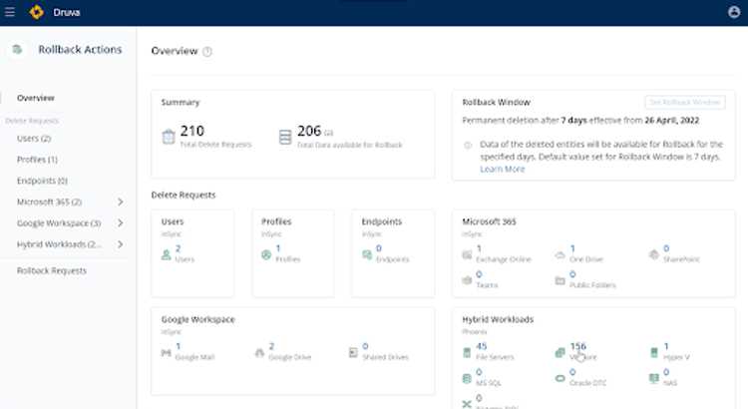The image size is (748, 409).
Task: Click the Google Mail icon
Action: pos(166,353)
